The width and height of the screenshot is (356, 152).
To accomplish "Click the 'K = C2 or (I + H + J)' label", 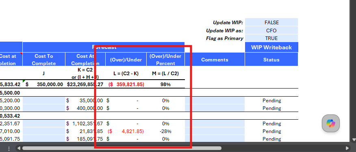I will 85,73.
